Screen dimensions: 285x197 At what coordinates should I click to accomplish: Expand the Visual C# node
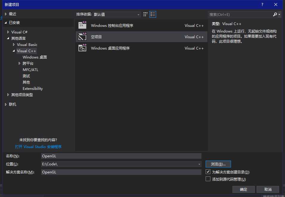point(8,32)
